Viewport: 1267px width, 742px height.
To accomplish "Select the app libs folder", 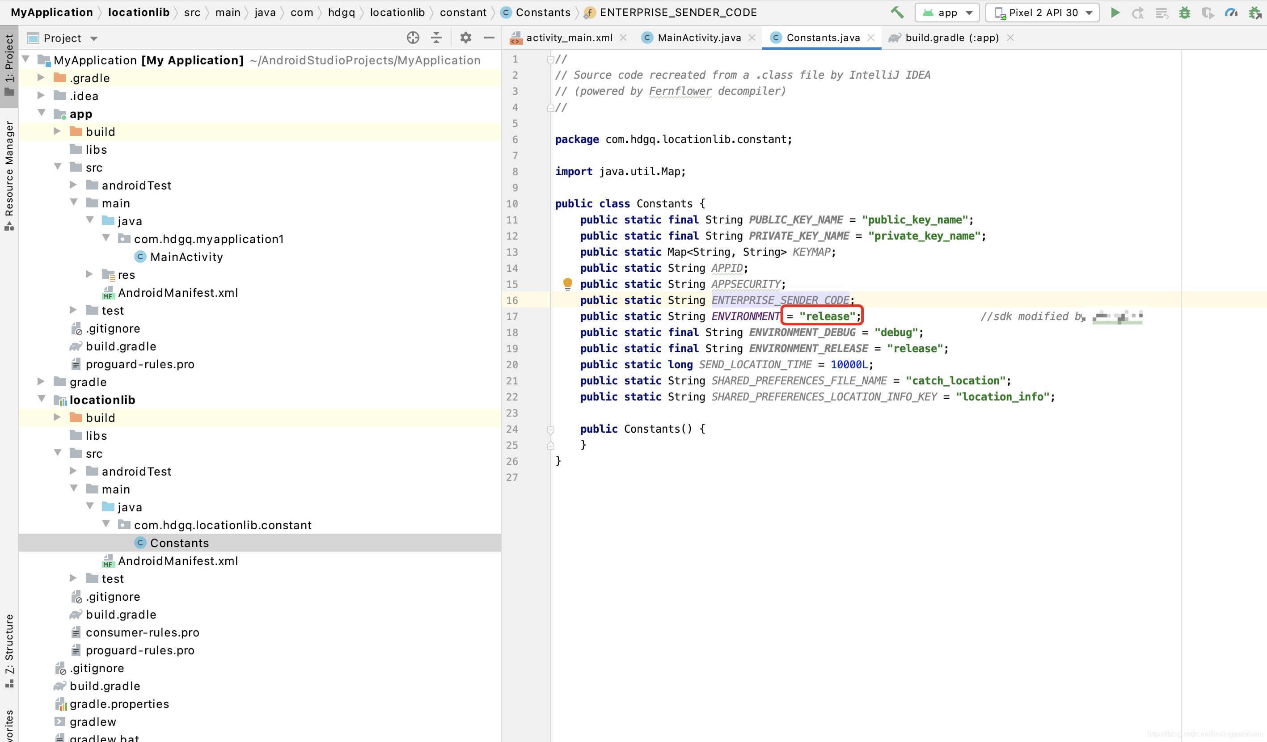I will click(96, 149).
